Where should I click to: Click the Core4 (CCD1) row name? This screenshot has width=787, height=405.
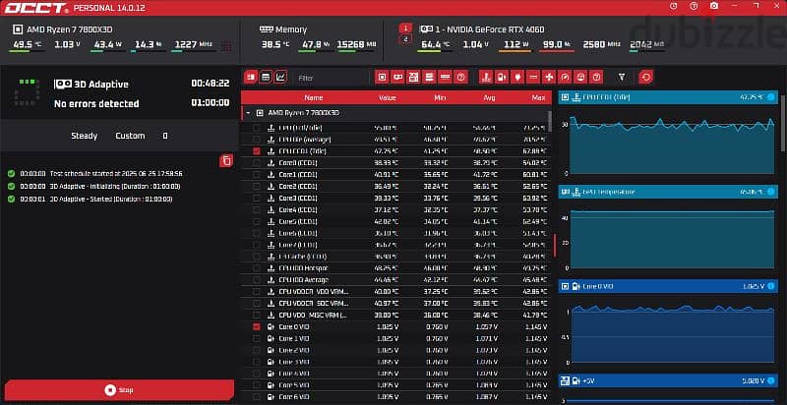coord(297,209)
